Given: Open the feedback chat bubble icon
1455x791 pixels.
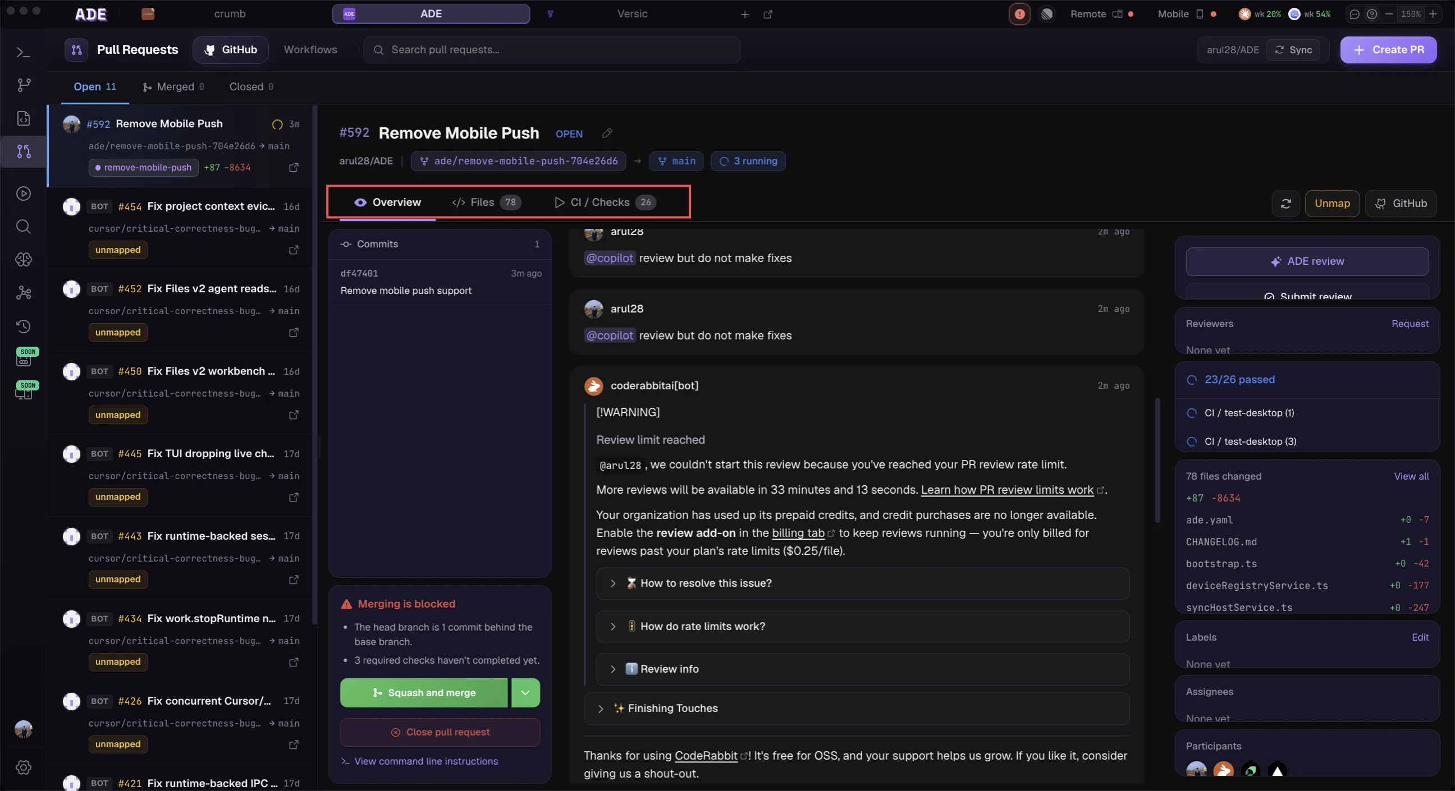Looking at the screenshot, I should [1355, 14].
